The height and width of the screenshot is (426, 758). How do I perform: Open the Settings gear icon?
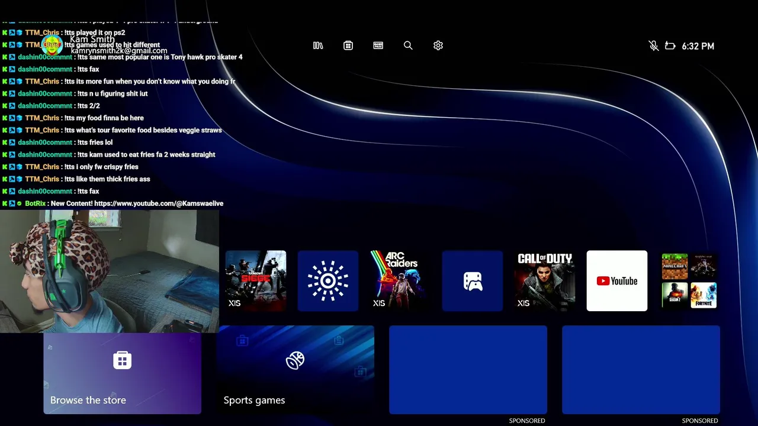(438, 46)
